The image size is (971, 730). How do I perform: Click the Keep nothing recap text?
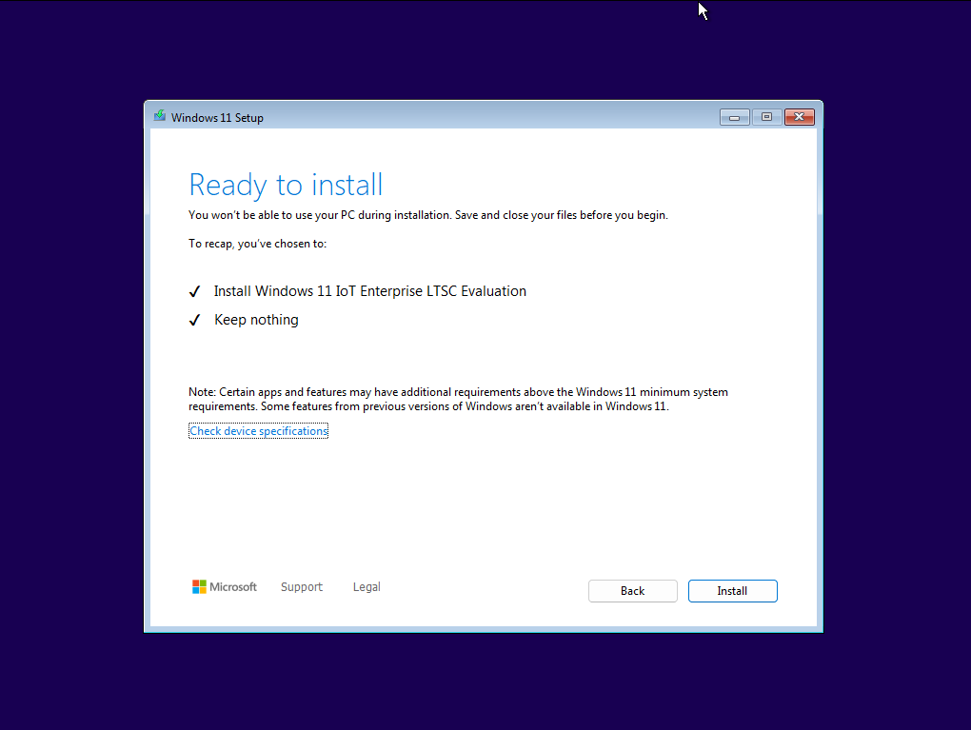[255, 319]
